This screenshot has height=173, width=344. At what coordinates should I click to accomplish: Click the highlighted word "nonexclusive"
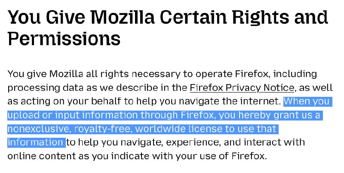(x=39, y=129)
